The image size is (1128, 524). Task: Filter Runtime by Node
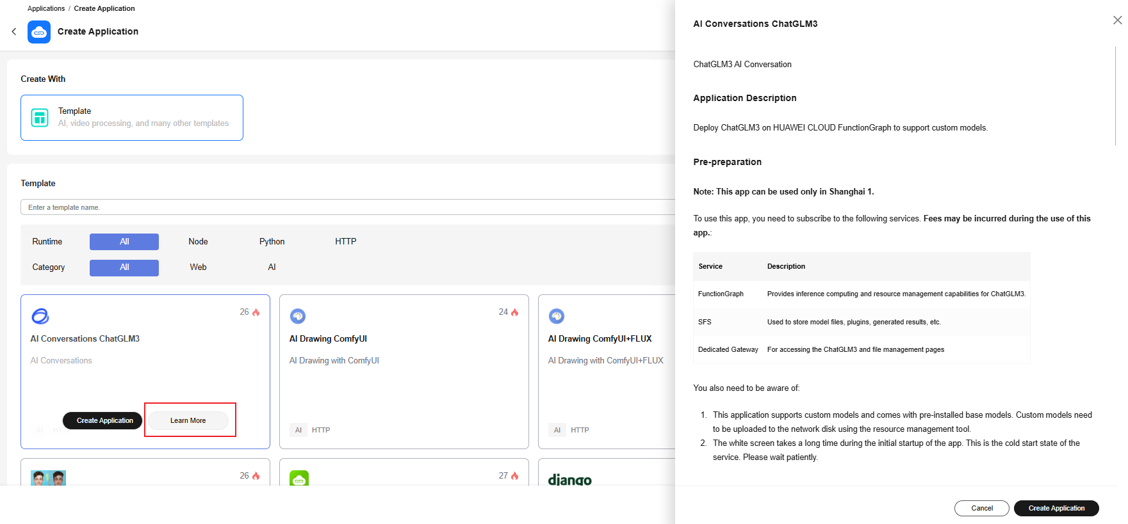[x=198, y=242]
